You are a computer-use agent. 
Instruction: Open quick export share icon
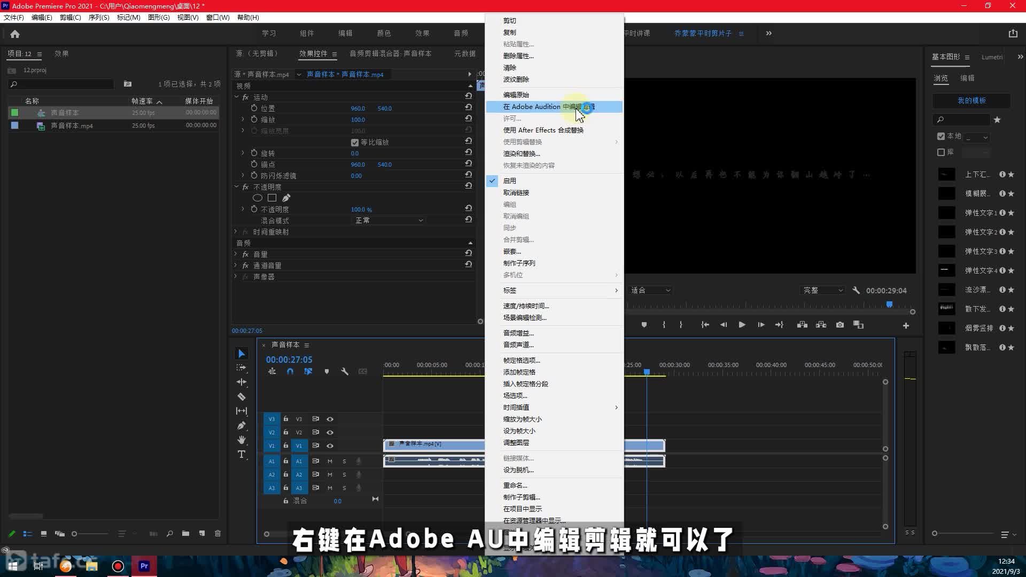pos(1013,33)
